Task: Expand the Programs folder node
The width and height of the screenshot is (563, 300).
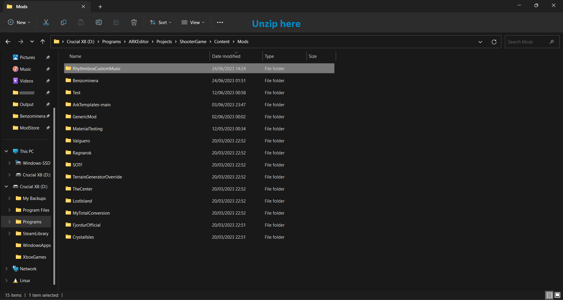Action: click(x=9, y=222)
